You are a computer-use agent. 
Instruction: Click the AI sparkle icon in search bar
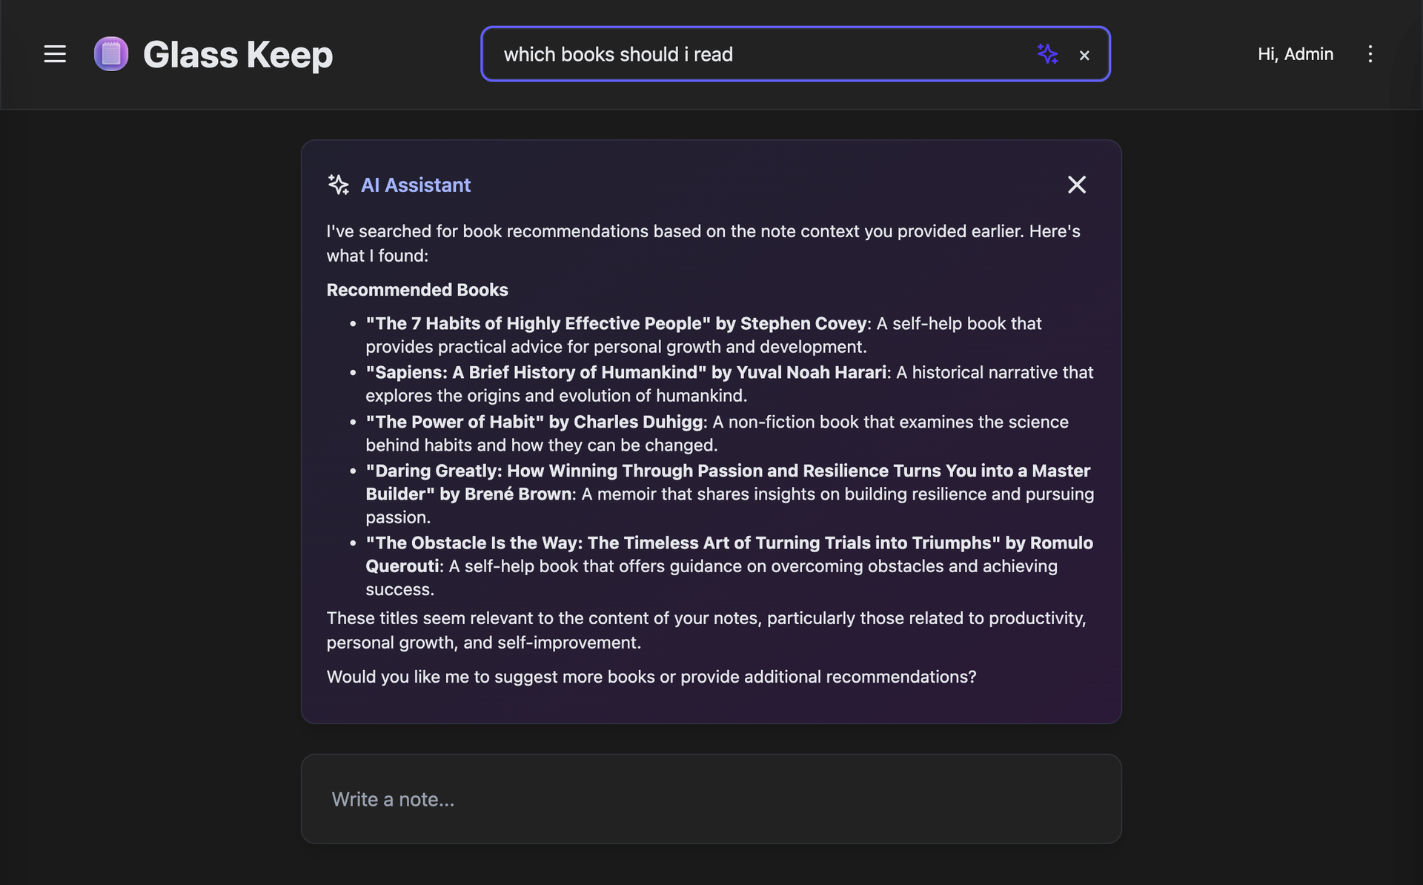click(x=1047, y=54)
